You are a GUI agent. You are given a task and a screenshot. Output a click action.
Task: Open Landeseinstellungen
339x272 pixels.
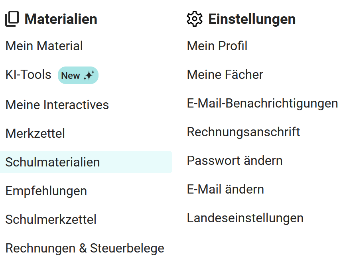click(245, 218)
